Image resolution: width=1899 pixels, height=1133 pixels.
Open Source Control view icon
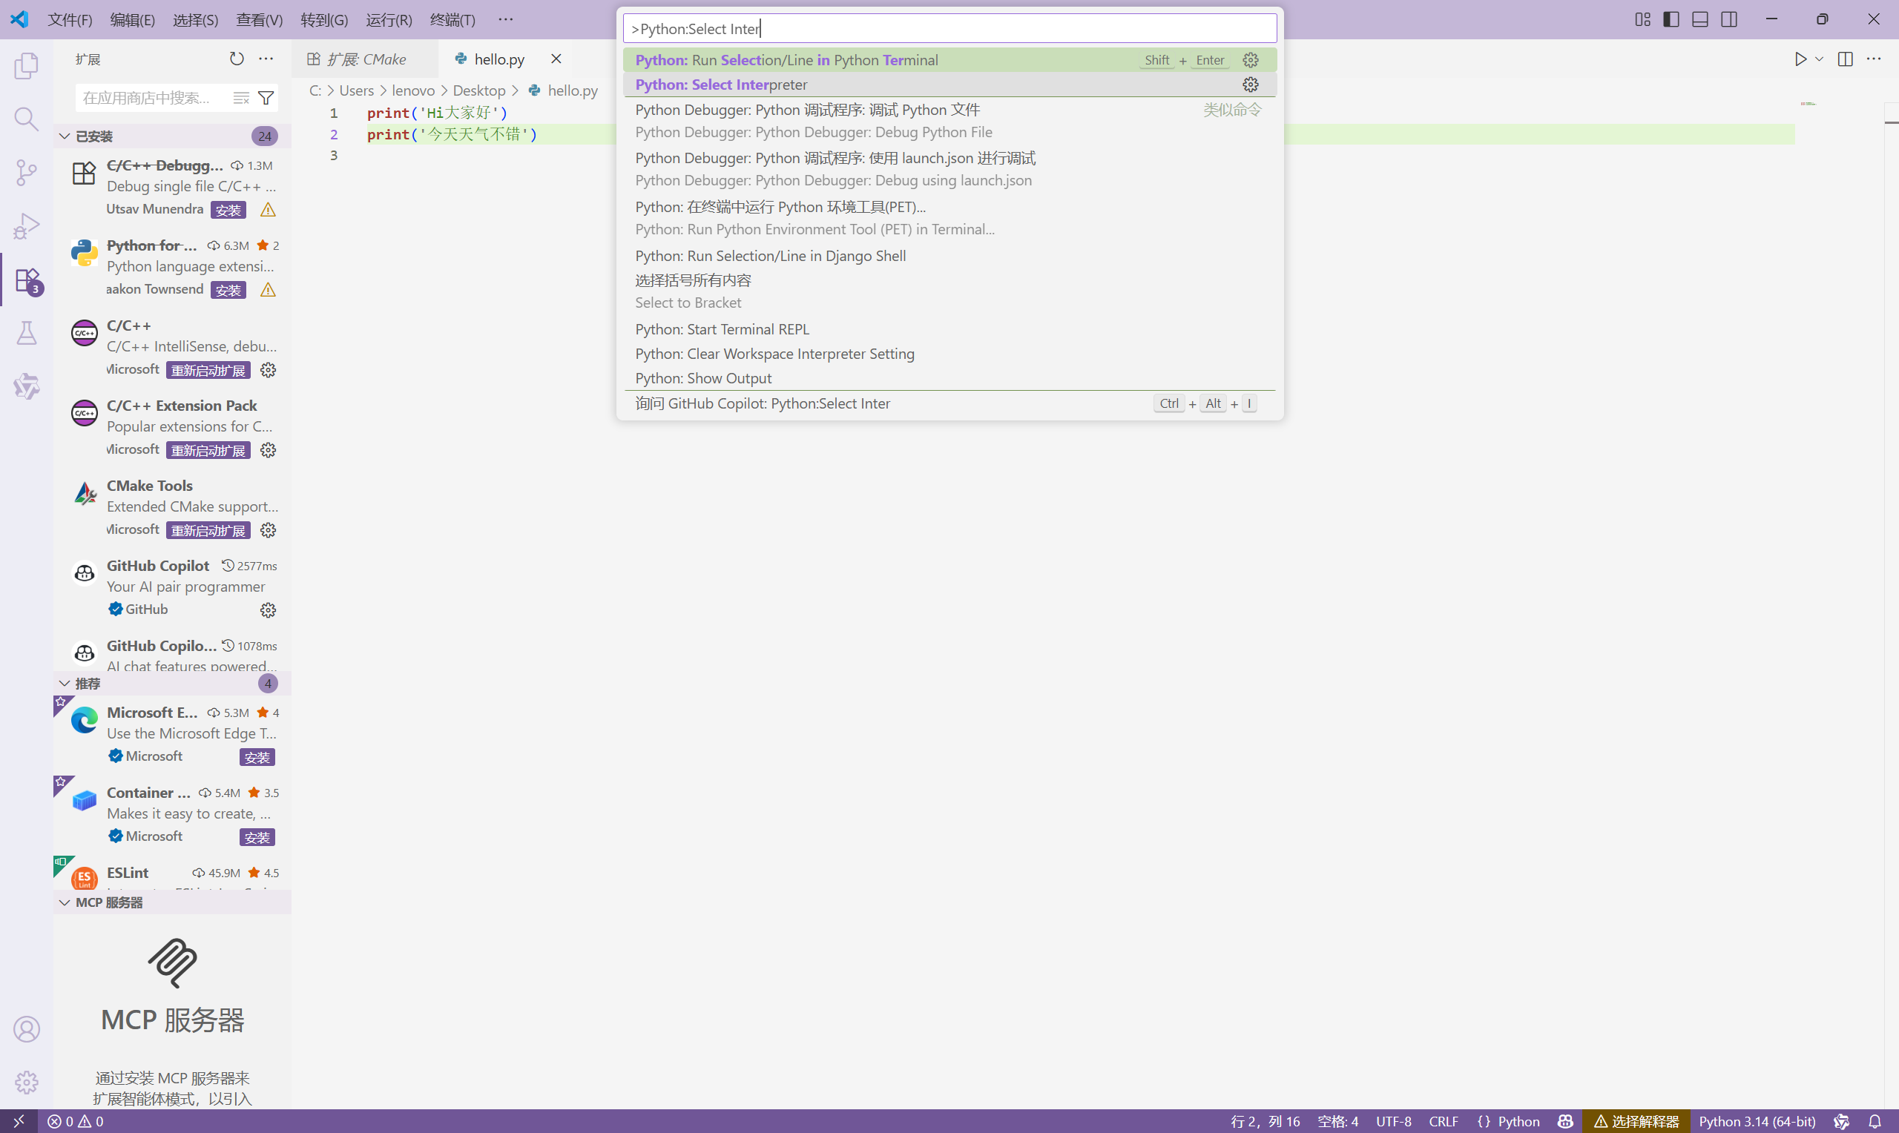pyautogui.click(x=27, y=173)
